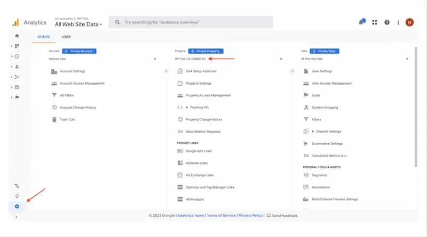Open the Google apps grid icon
Image resolution: width=427 pixels, height=237 pixels.
point(375,22)
